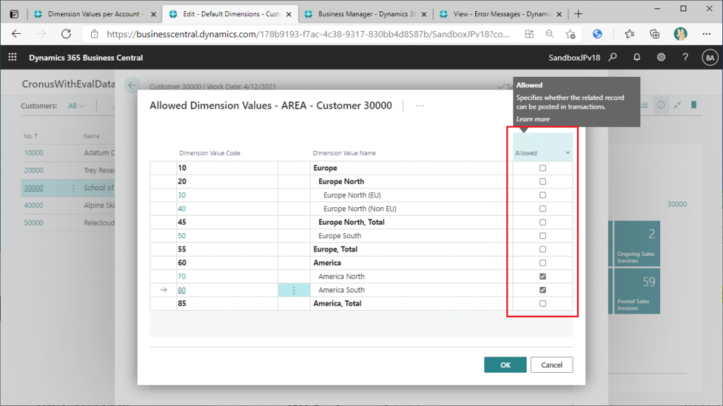Open the Allowed column header dropdown
Viewport: 723px width, 406px height.
pos(568,153)
